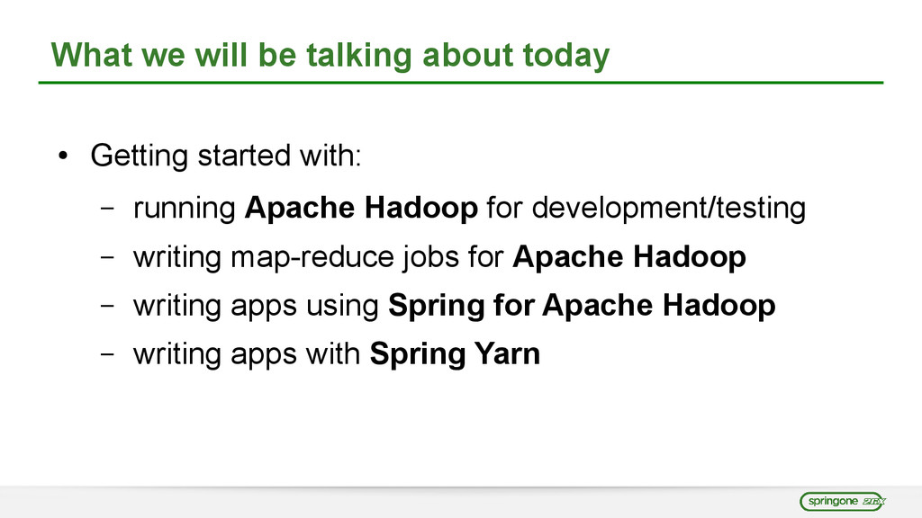Viewport: 922px width, 518px height.
Task: Click the 'writing map-reduce jobs for' text
Action: click(x=319, y=258)
